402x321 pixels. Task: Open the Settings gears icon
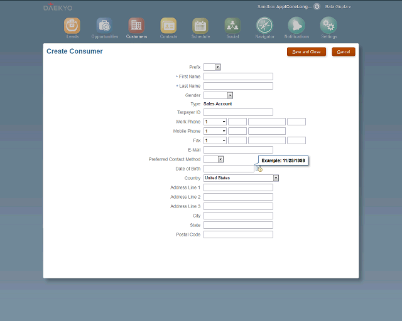pyautogui.click(x=329, y=25)
